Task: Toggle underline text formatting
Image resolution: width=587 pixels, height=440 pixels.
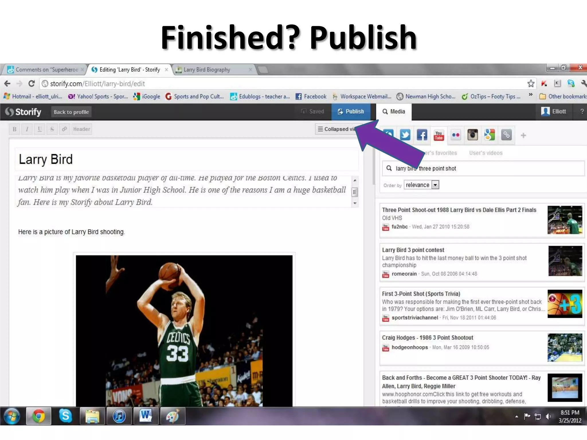Action: [40, 129]
